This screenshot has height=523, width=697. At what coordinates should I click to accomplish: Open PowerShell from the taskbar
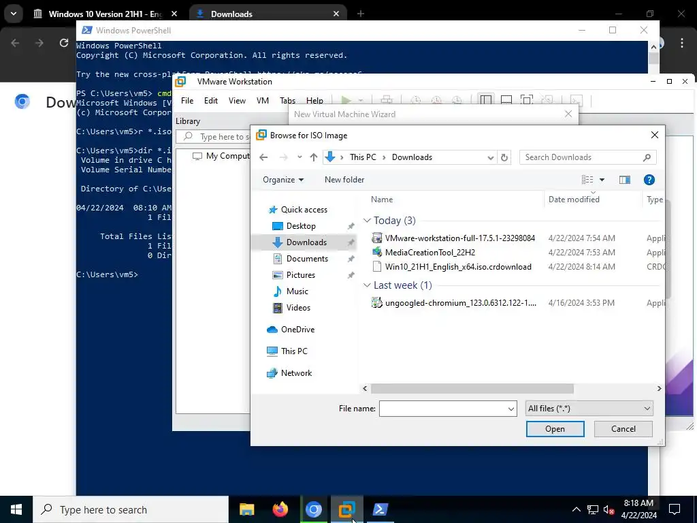[x=380, y=509]
